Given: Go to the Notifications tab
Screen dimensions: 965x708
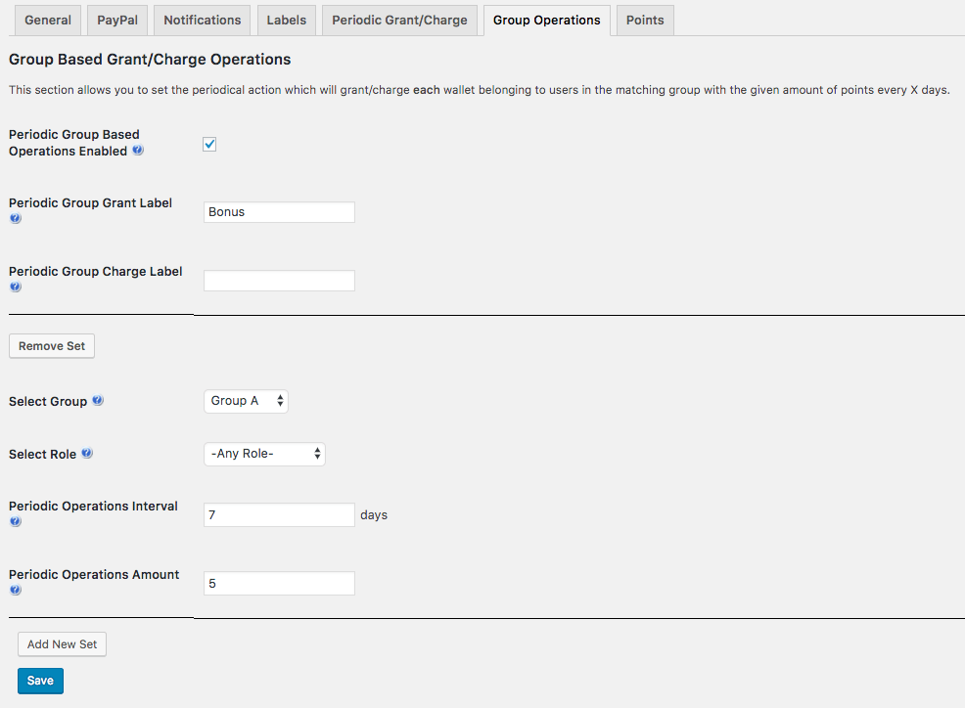Looking at the screenshot, I should pyautogui.click(x=203, y=21).
